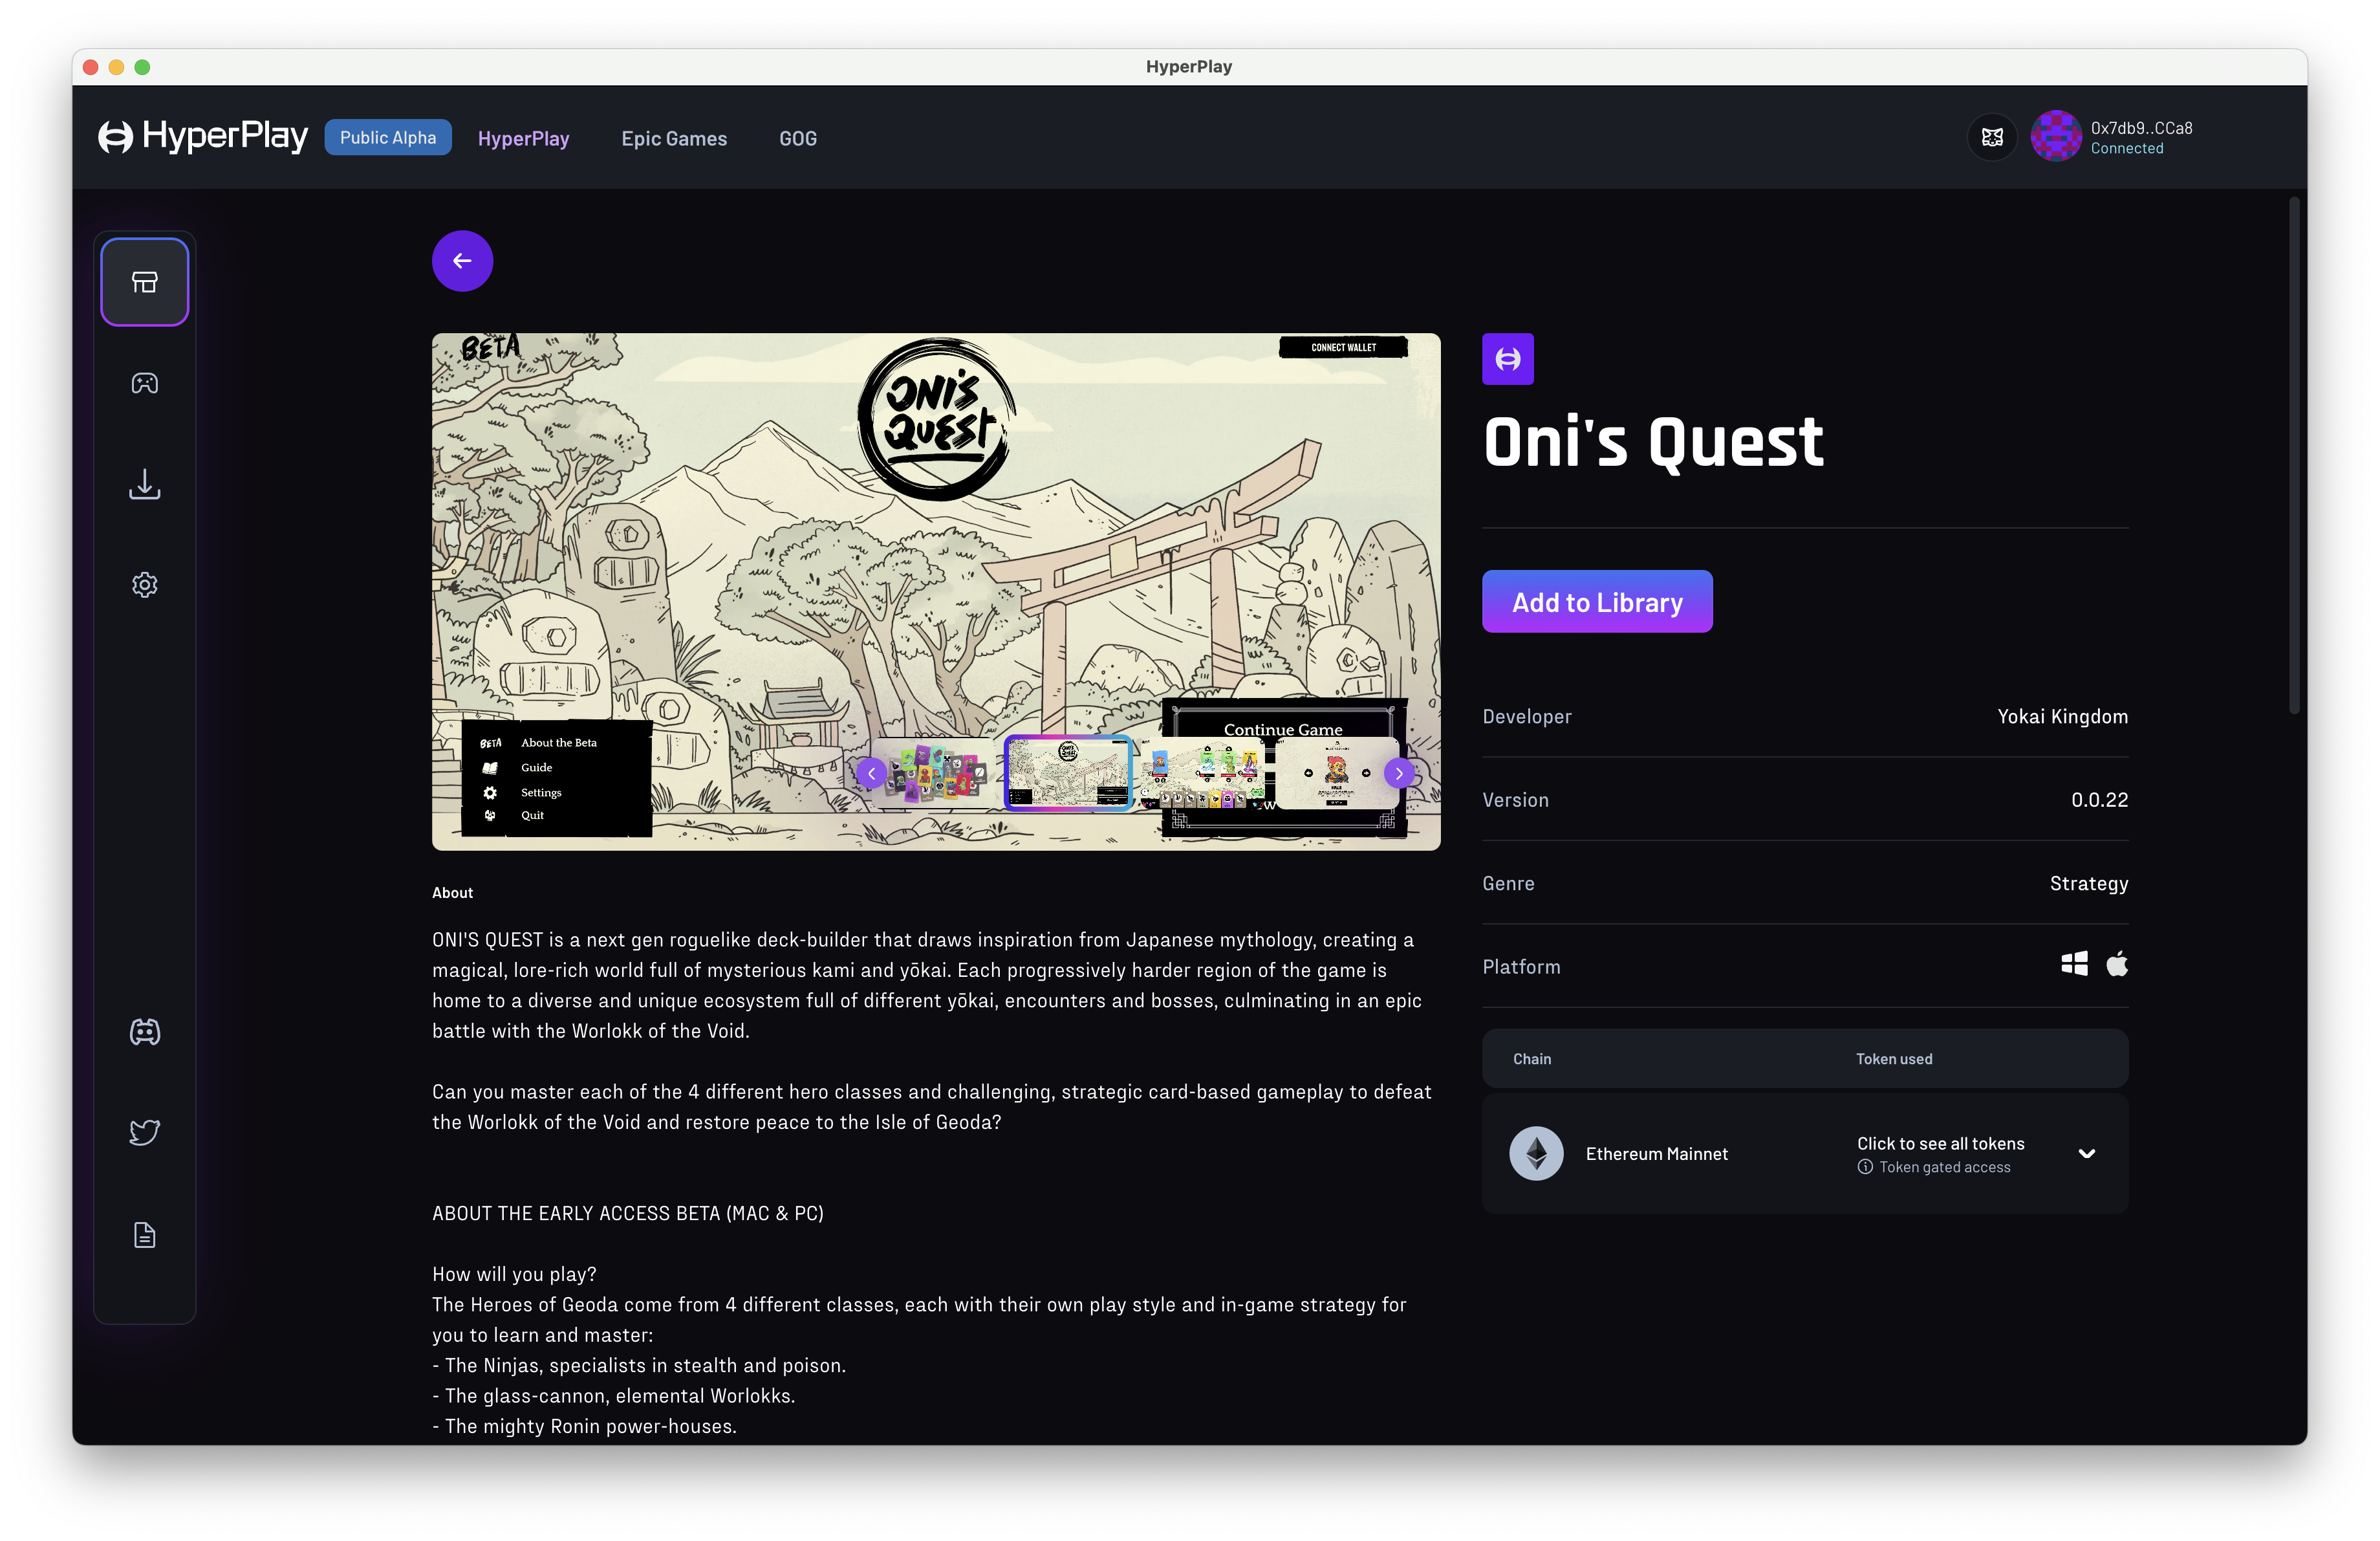Click the About section heading
Image resolution: width=2380 pixels, height=1541 pixels.
[x=452, y=892]
